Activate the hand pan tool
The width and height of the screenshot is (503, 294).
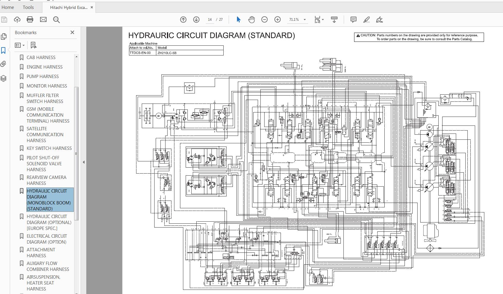251,20
